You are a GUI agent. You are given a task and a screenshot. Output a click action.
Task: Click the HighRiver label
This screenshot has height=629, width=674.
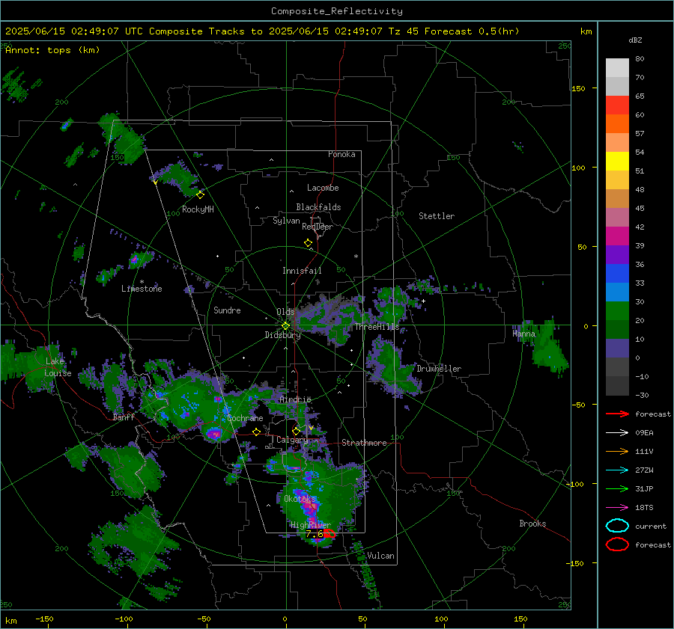coord(310,525)
